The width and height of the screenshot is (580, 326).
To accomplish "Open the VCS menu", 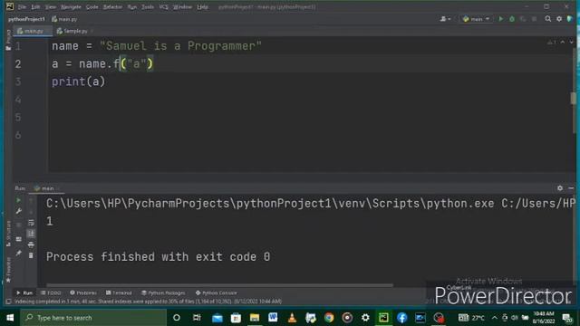I will click(163, 7).
